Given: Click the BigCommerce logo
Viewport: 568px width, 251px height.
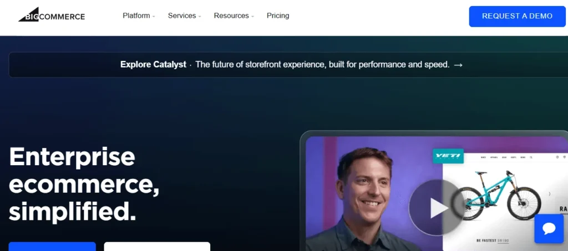Looking at the screenshot, I should 52,15.
